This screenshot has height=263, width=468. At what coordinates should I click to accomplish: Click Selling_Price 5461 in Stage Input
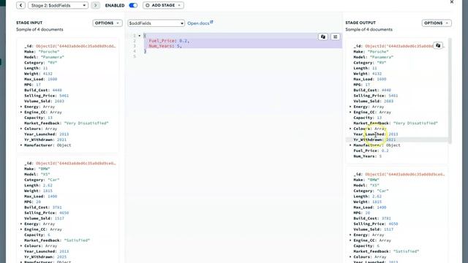pyautogui.click(x=46, y=96)
